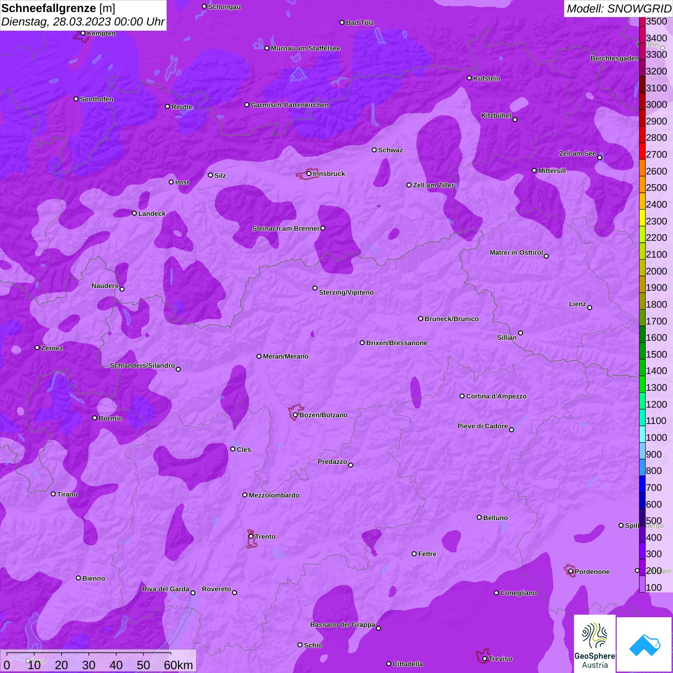The height and width of the screenshot is (673, 673).
Task: Click the Sterzing/Vipiteno label
Action: (346, 292)
